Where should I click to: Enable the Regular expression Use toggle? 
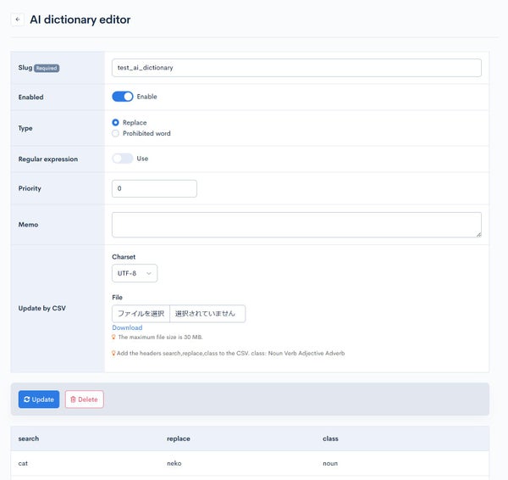pyautogui.click(x=123, y=159)
